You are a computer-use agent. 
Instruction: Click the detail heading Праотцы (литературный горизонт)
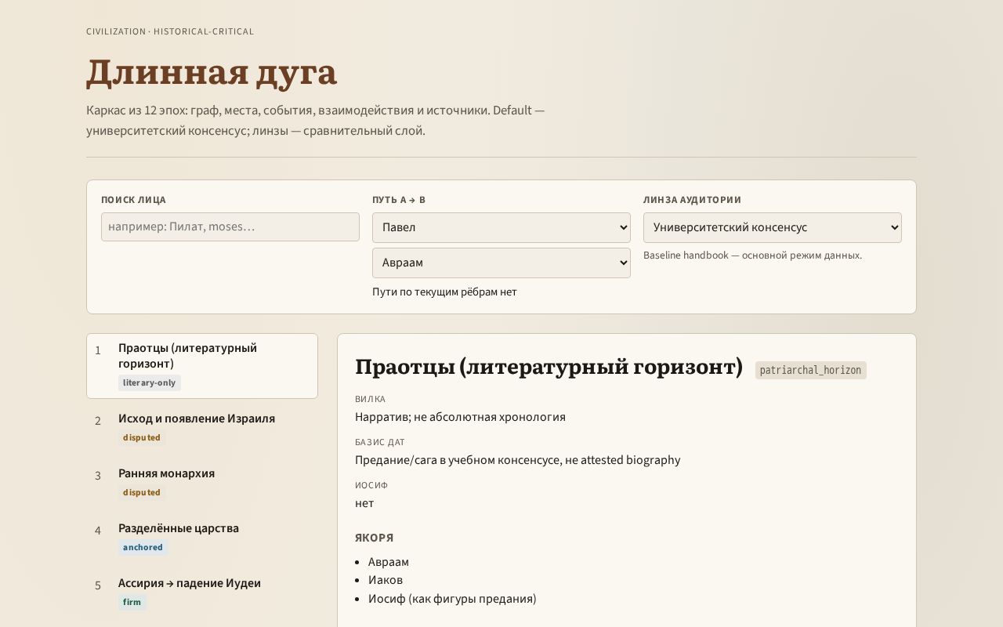point(549,366)
